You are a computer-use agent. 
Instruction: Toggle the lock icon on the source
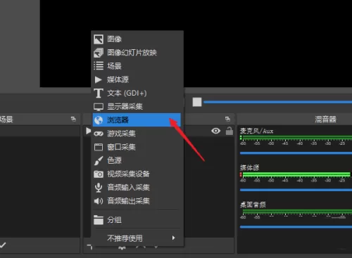(x=230, y=131)
